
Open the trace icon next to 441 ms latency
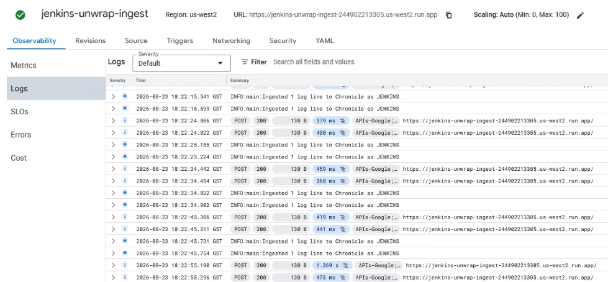343,229
